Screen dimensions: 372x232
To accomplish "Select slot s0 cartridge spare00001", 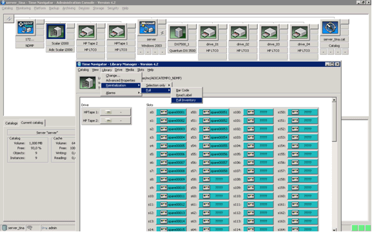I will [171, 112].
